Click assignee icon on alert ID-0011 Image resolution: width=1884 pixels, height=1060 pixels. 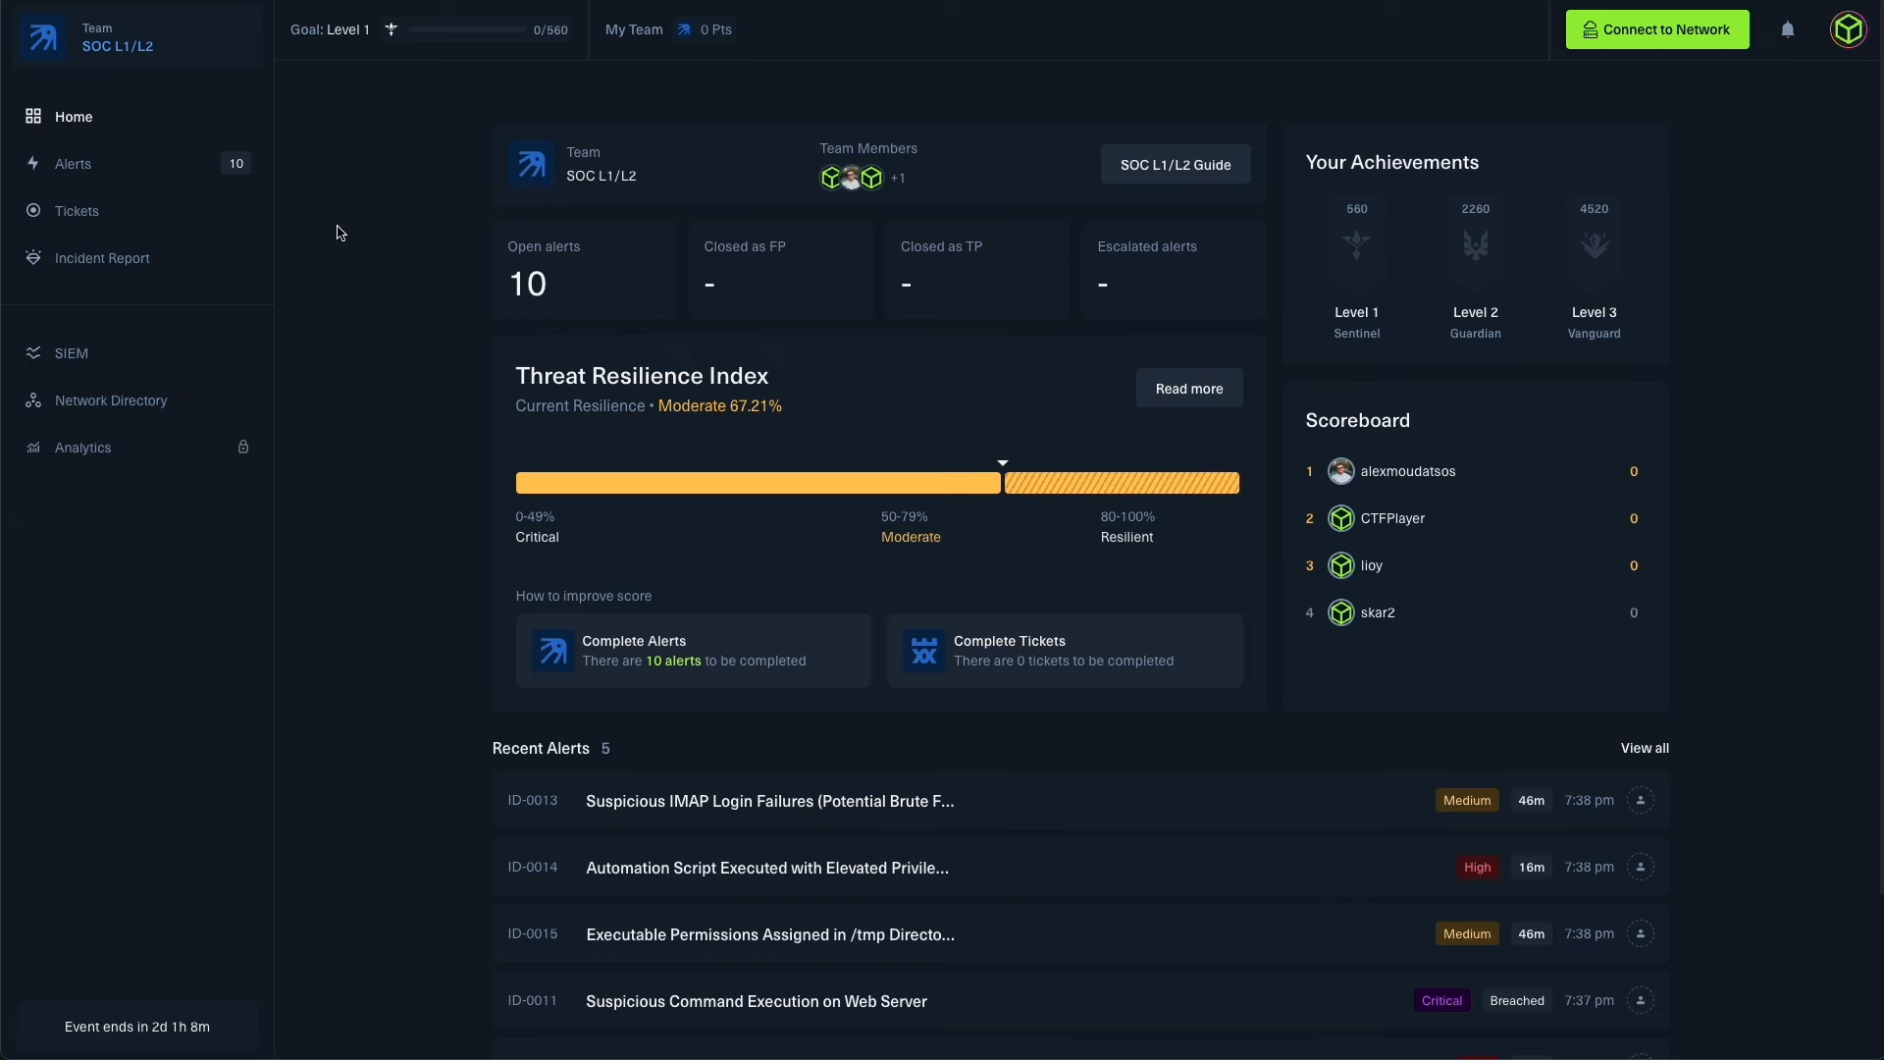point(1640,1001)
